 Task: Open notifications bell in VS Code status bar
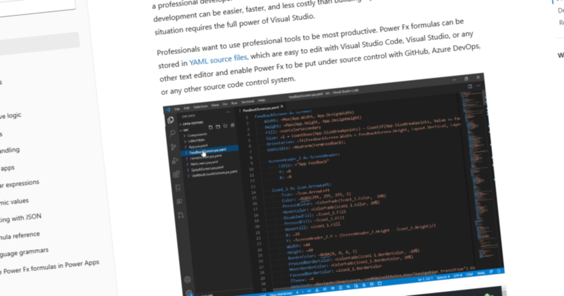(x=499, y=270)
